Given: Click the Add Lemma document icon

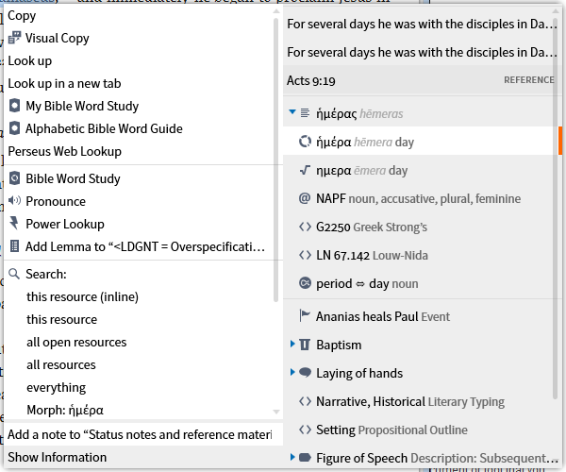Looking at the screenshot, I should point(15,246).
